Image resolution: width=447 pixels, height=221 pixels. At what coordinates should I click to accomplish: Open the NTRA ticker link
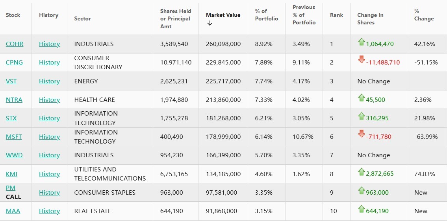click(14, 100)
